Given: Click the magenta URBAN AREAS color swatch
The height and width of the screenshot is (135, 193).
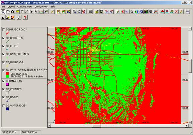Looking at the screenshot, I should coord(7,84).
